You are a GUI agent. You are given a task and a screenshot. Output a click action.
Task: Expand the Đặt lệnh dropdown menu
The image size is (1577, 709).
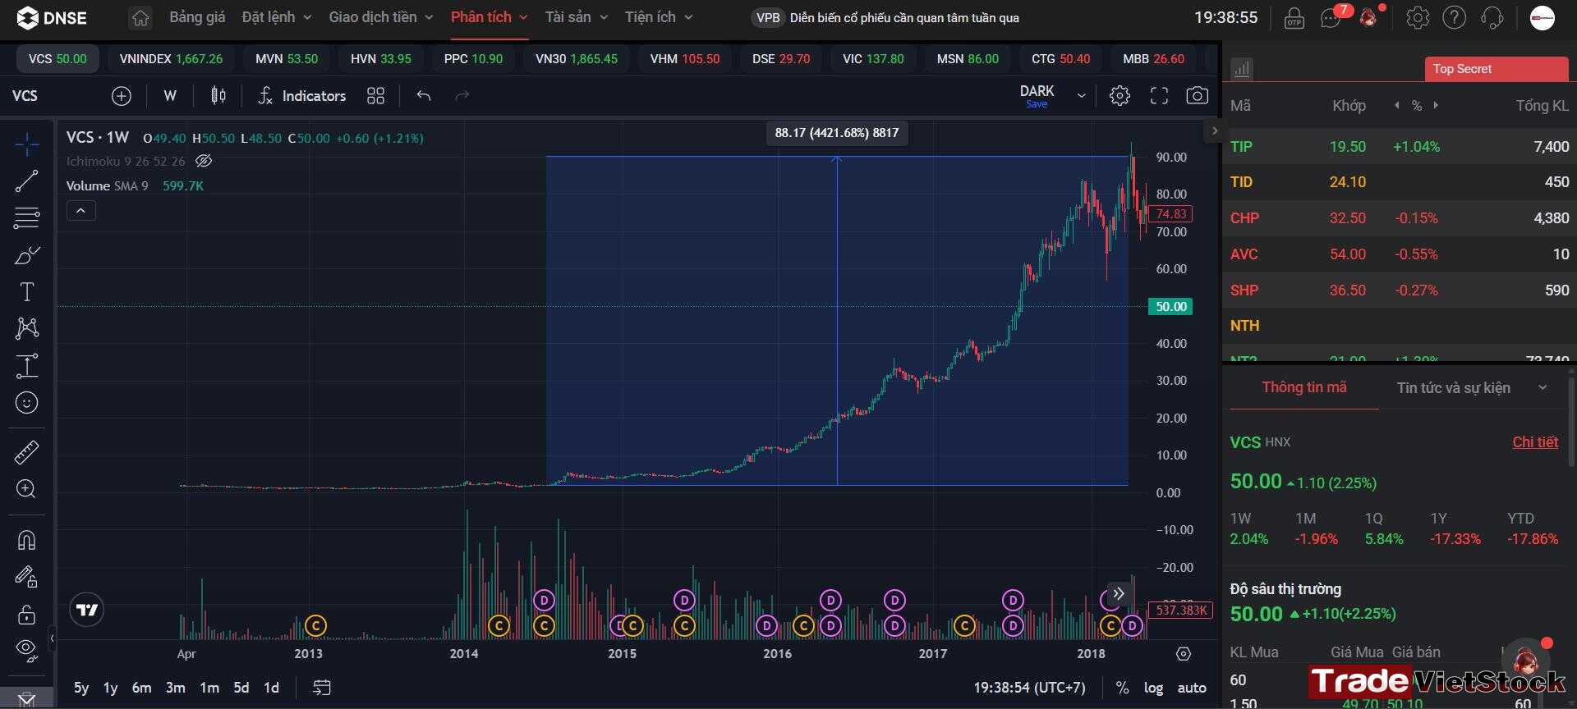tap(277, 17)
